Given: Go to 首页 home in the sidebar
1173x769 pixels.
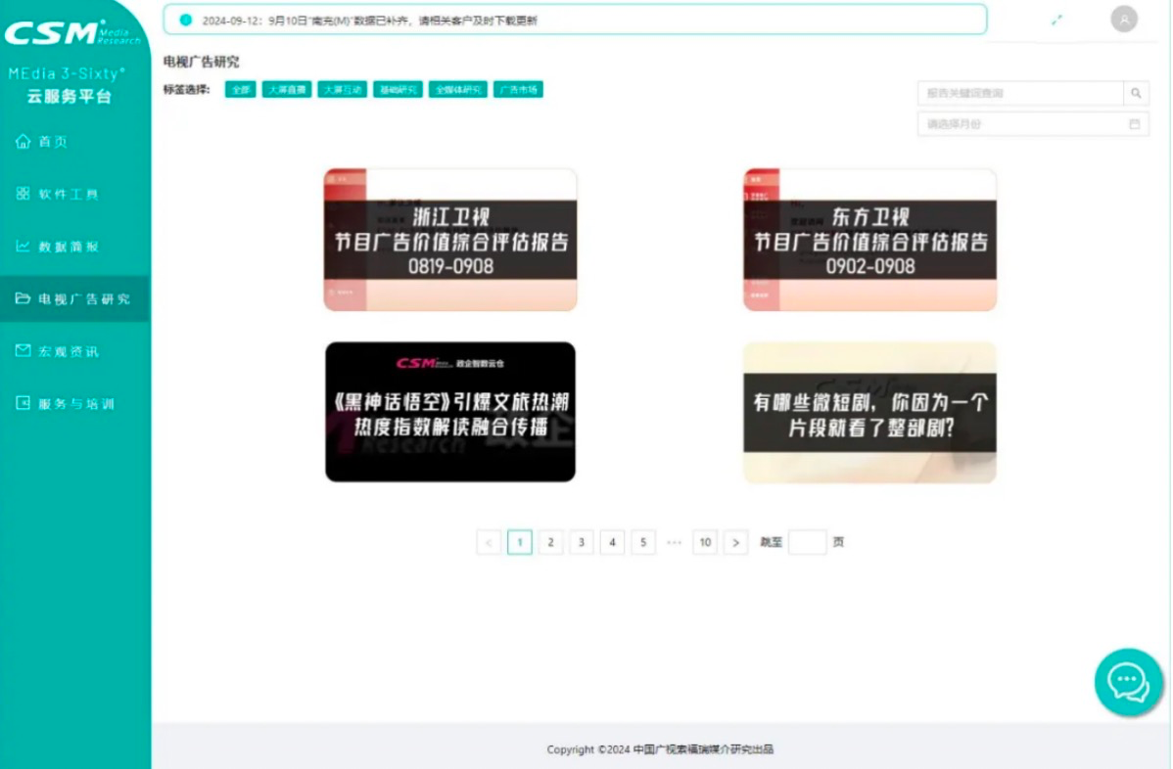Looking at the screenshot, I should (x=42, y=141).
